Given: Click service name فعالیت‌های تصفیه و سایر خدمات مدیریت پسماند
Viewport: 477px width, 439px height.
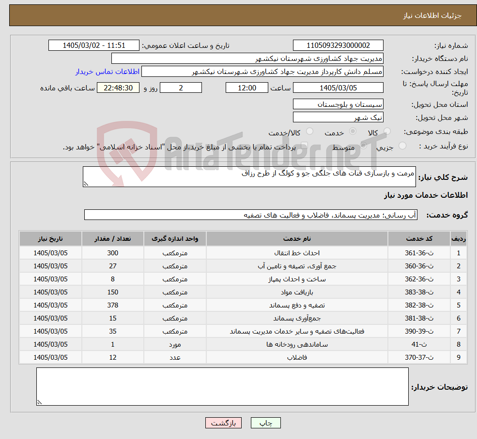Looking at the screenshot, I should pos(297,332).
